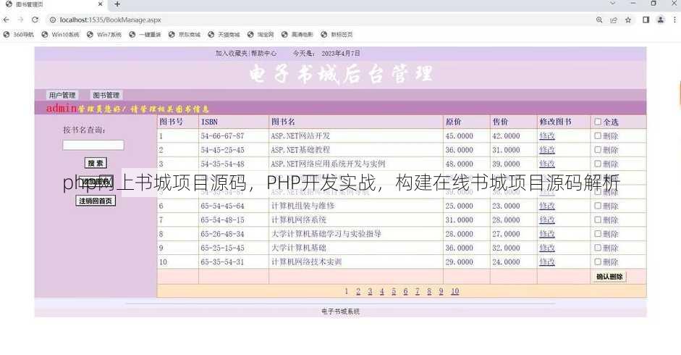681x355 pixels.
Task: Open the 新标签页 bookmark
Action: [337, 34]
